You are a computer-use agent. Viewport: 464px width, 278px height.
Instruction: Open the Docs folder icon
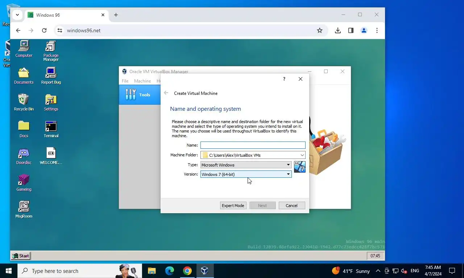(x=24, y=129)
